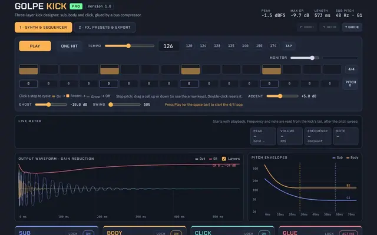Open the 4/4 time signature selector
Viewport: 377px width, 235px height.
click(351, 69)
